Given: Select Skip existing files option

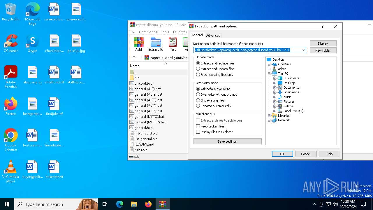Looking at the screenshot, I should tap(210, 100).
